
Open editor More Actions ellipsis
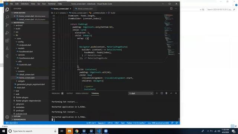[176, 9]
